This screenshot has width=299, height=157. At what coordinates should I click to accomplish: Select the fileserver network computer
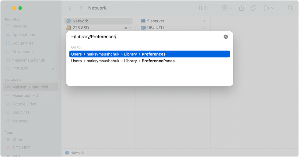tap(173, 21)
